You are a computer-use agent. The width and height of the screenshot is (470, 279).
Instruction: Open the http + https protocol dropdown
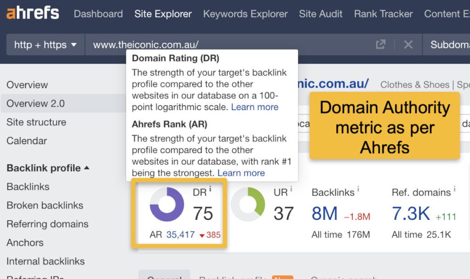[x=45, y=44]
